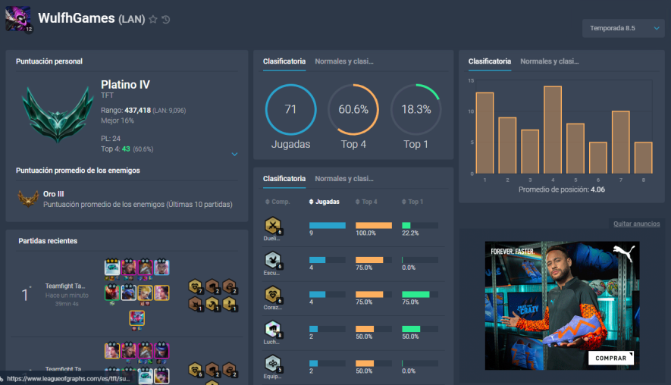This screenshot has width=671, height=385.
Task: Click first-row trait badge after heart 7
Action: coord(213,286)
